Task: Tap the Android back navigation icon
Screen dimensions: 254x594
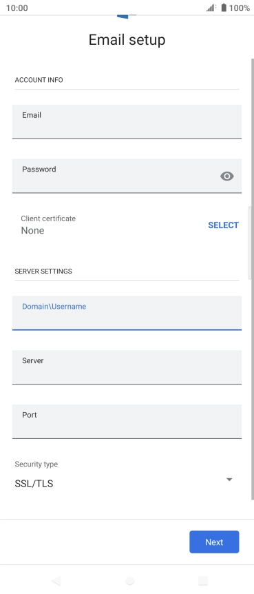Action: pyautogui.click(x=56, y=581)
